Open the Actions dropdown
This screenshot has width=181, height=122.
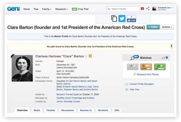167,27
